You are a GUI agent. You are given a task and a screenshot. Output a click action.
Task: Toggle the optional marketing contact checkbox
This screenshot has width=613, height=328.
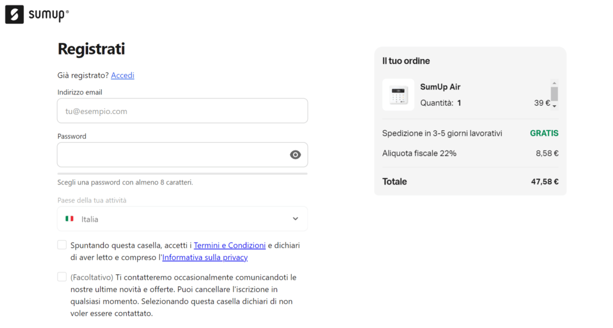coord(62,277)
